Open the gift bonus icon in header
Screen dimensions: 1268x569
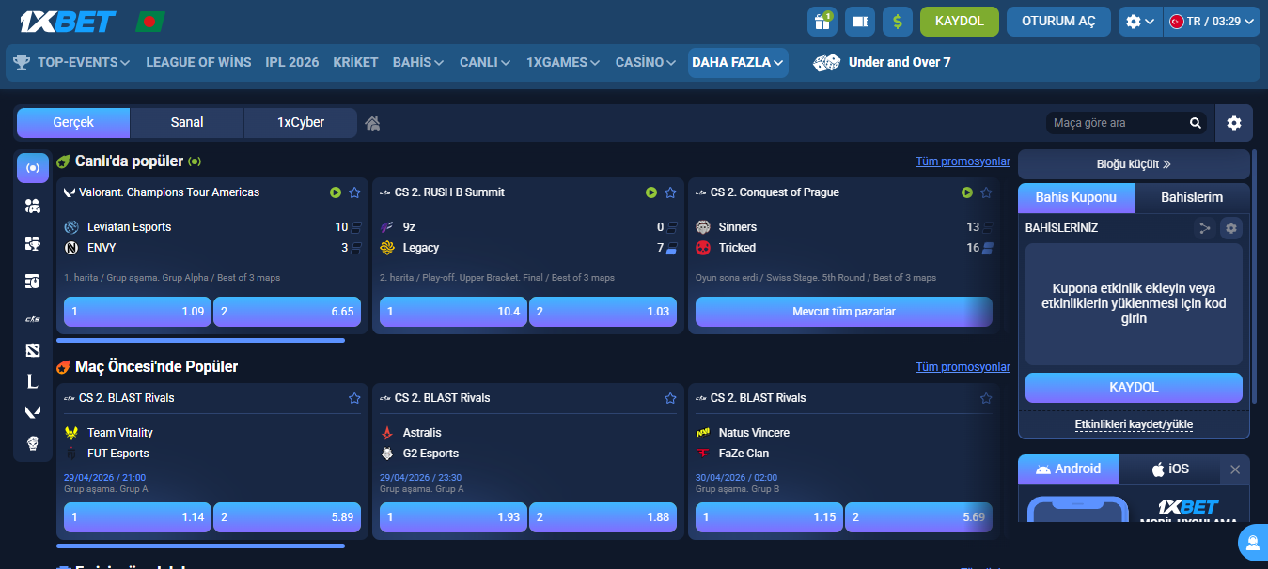coord(822,21)
